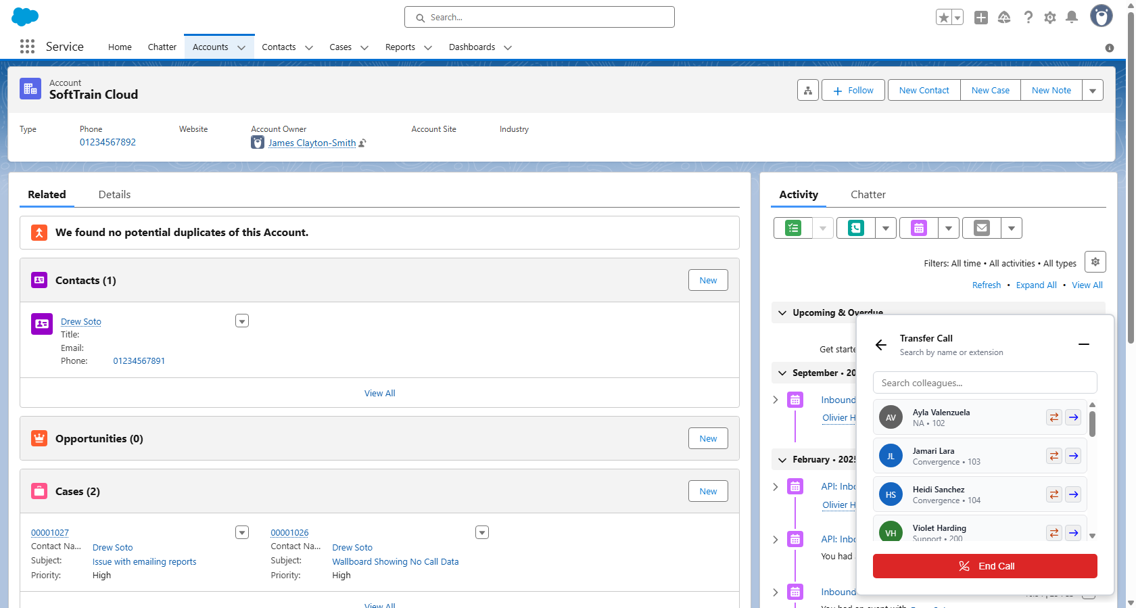
Task: Open case 00001027 link
Action: click(50, 533)
